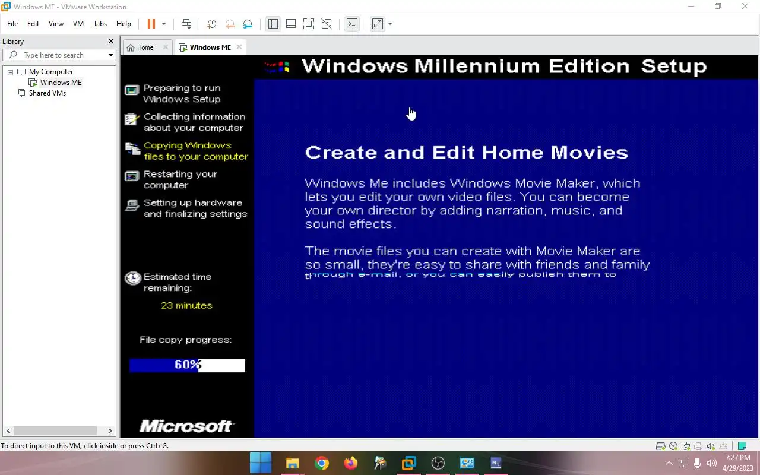
Task: Open the Help menu
Action: coord(123,24)
